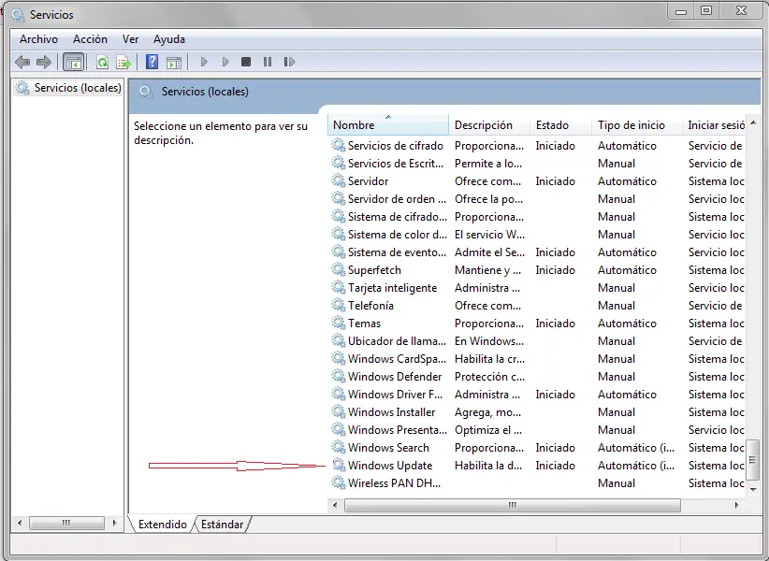Click the list's horizontal scroll left arrow
769x561 pixels.
point(335,505)
